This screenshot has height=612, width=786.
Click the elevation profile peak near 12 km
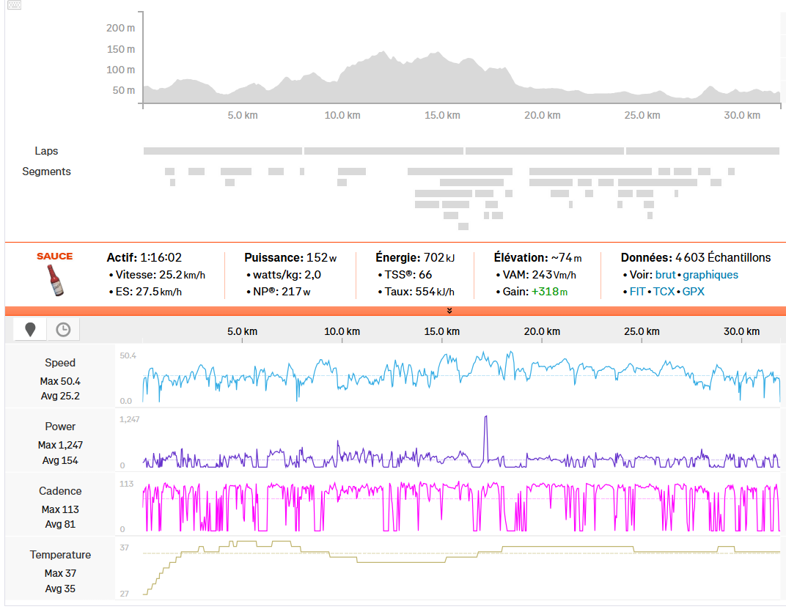(383, 52)
